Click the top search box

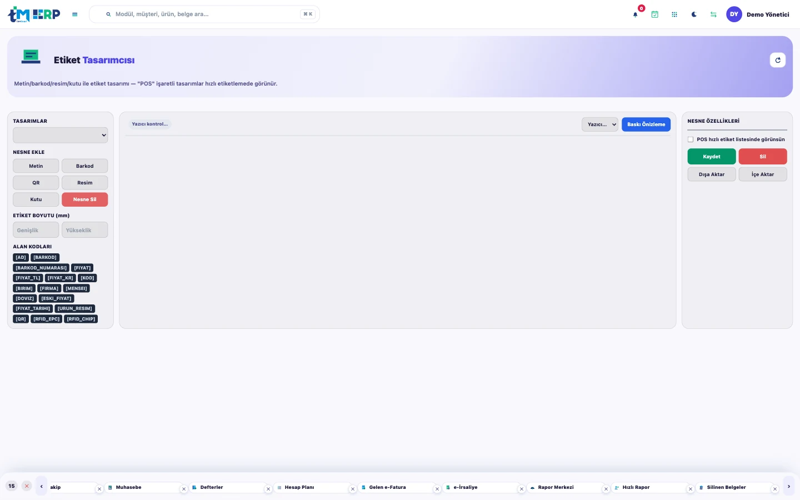pos(204,14)
